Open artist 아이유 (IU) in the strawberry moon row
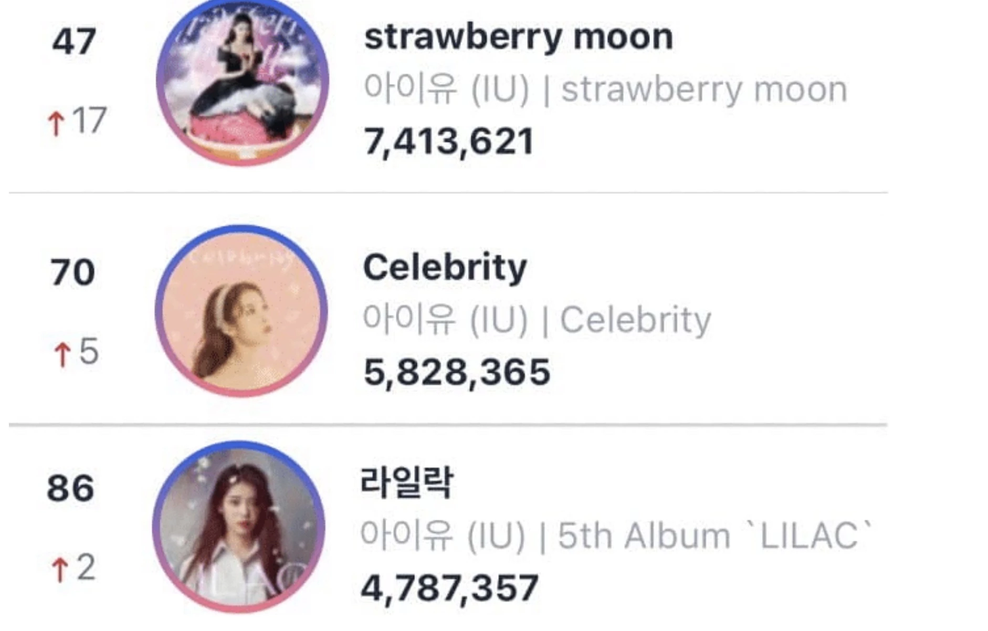Viewport: 988px width, 631px height. coord(446,89)
